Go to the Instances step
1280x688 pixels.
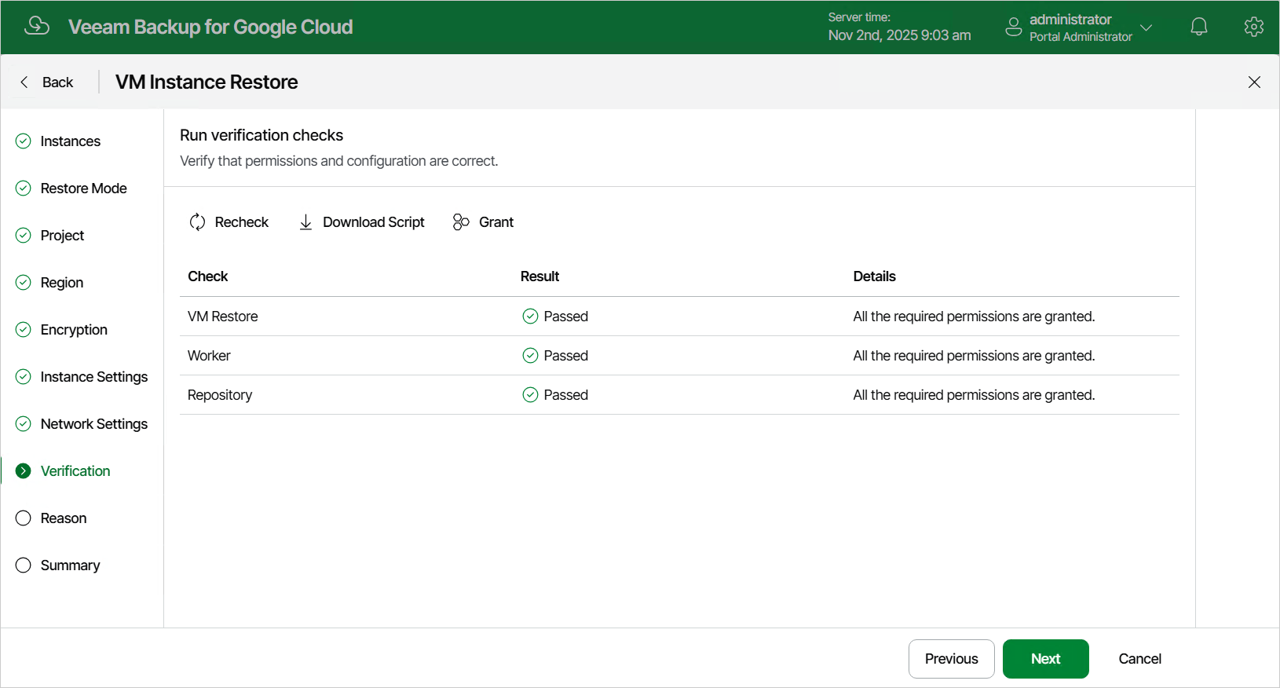pos(71,141)
